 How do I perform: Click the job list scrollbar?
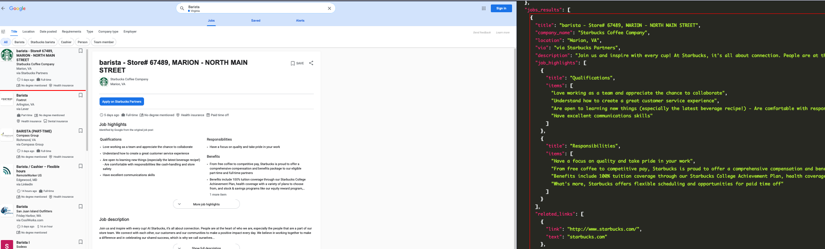(87, 100)
